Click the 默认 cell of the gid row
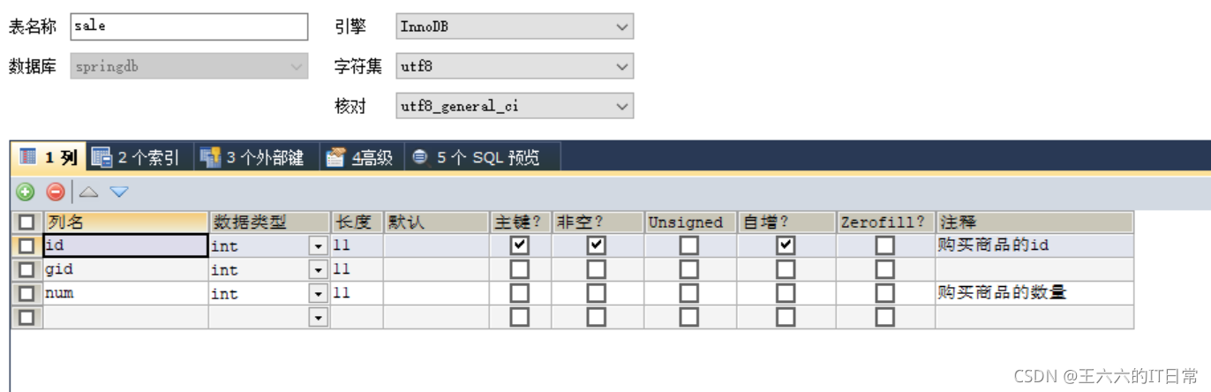Image resolution: width=1211 pixels, height=392 pixels. tap(436, 269)
